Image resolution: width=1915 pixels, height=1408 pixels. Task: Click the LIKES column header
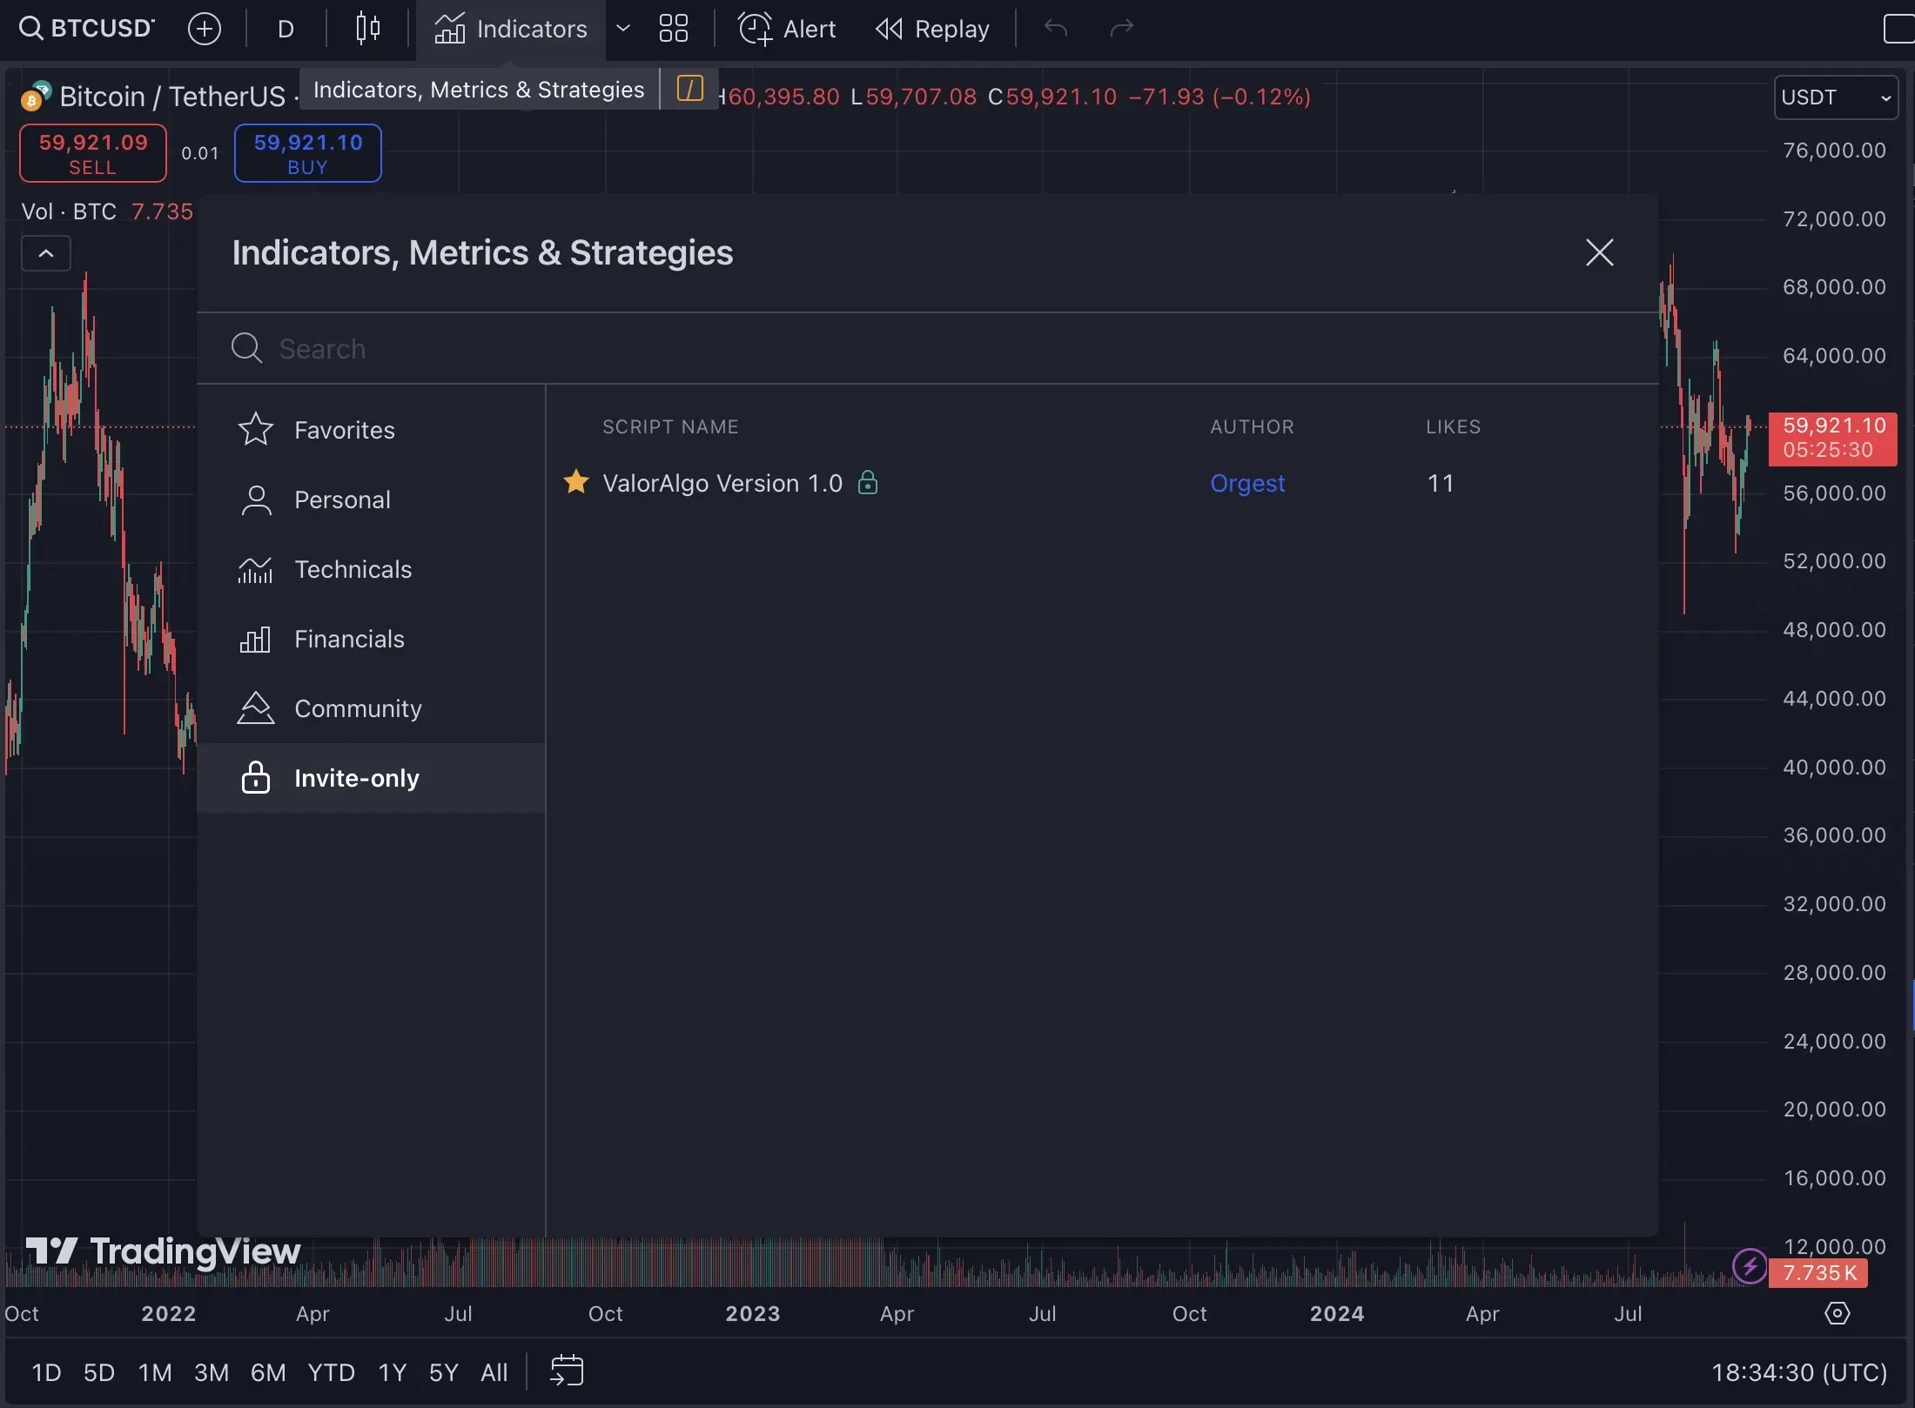(x=1453, y=426)
